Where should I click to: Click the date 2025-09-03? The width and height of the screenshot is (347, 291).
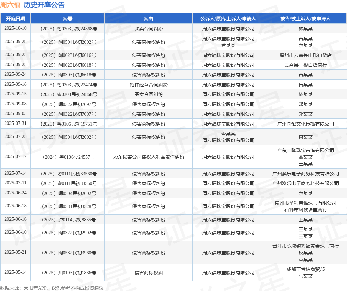pyautogui.click(x=16, y=114)
